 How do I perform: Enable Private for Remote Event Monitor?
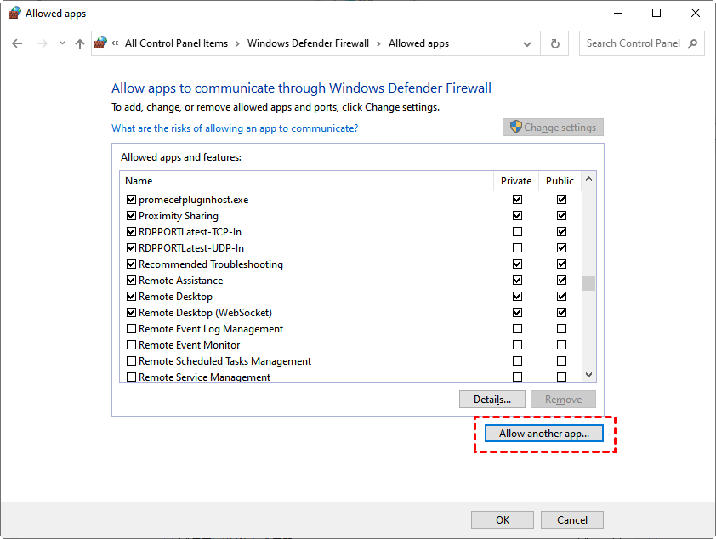(x=517, y=345)
